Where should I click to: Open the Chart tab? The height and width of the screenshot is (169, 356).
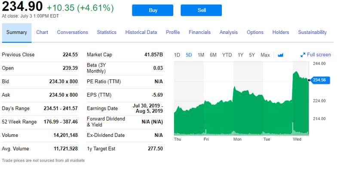42,33
